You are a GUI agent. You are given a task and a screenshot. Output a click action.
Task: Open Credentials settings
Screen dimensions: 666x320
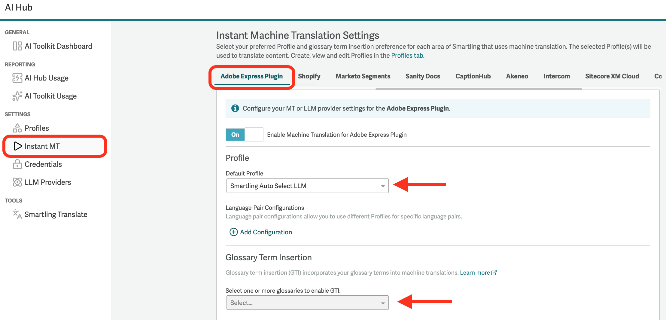43,164
